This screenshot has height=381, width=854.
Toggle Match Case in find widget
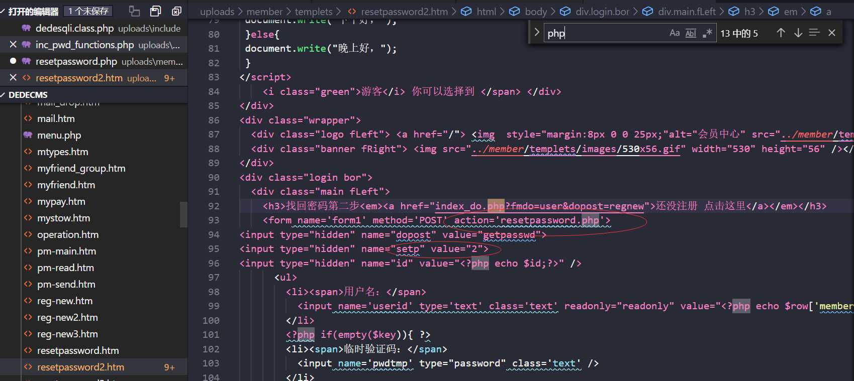pos(675,33)
